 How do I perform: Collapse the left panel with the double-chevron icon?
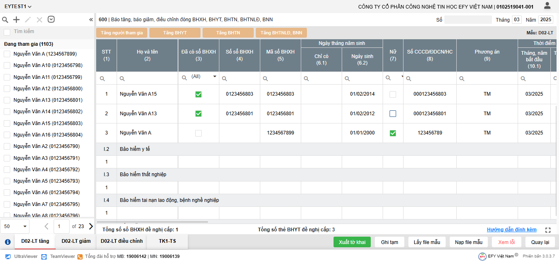(x=91, y=20)
